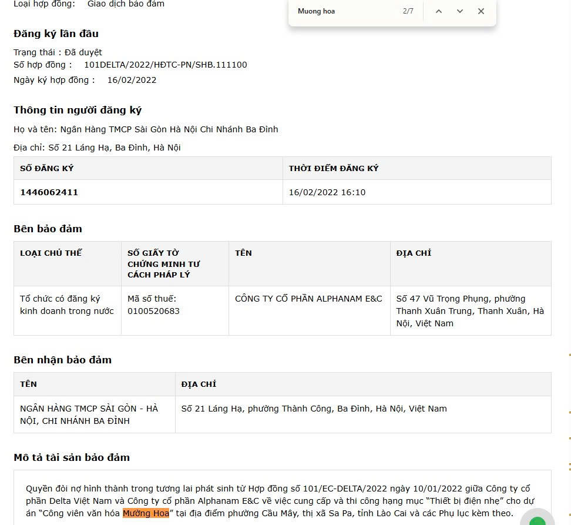Close the find bar
571x525 pixels.
(481, 11)
